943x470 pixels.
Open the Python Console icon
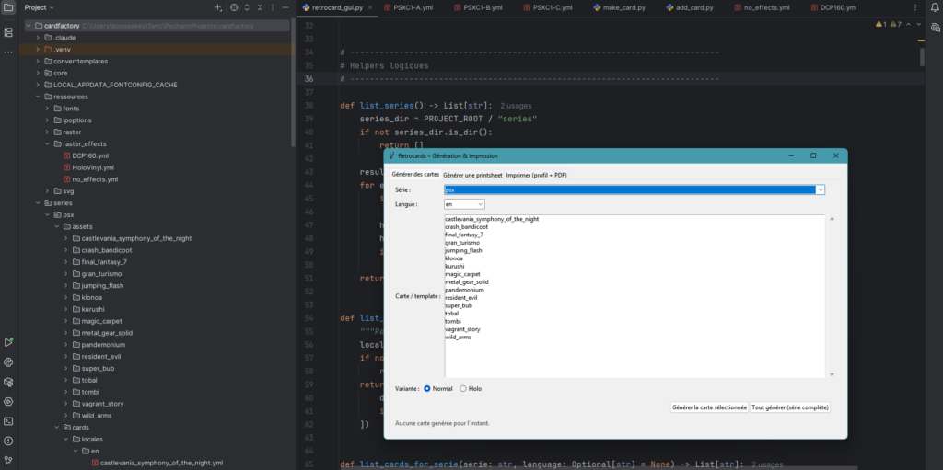(x=8, y=362)
